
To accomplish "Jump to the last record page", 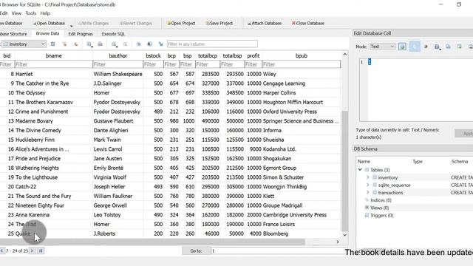I will (x=41, y=250).
